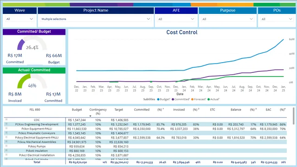Click the FEL 690 column header

(x=35, y=109)
